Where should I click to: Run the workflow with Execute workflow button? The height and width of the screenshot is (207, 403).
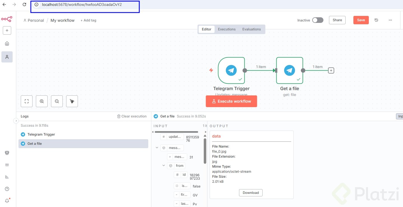tap(231, 101)
